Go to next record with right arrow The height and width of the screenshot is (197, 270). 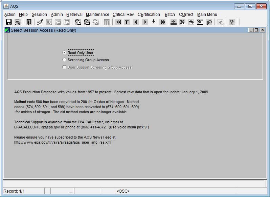pos(145,22)
